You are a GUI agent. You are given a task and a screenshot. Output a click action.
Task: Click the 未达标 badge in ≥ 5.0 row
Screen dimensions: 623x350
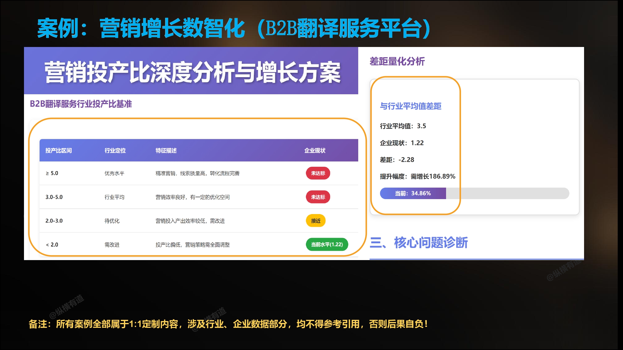click(318, 173)
